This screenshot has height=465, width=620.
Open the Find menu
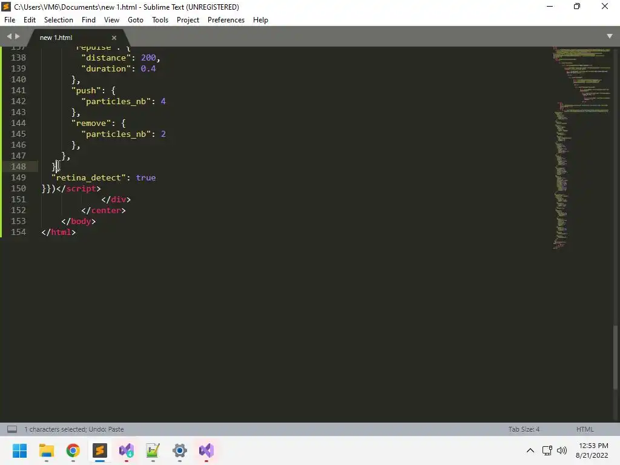coord(88,20)
